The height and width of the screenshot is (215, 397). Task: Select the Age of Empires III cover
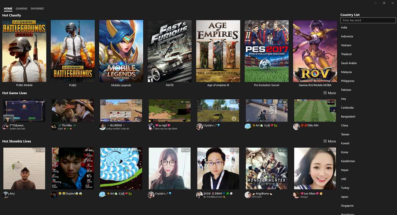[x=218, y=51]
